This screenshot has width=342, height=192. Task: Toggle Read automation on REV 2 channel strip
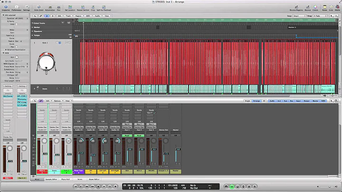coord(139,135)
